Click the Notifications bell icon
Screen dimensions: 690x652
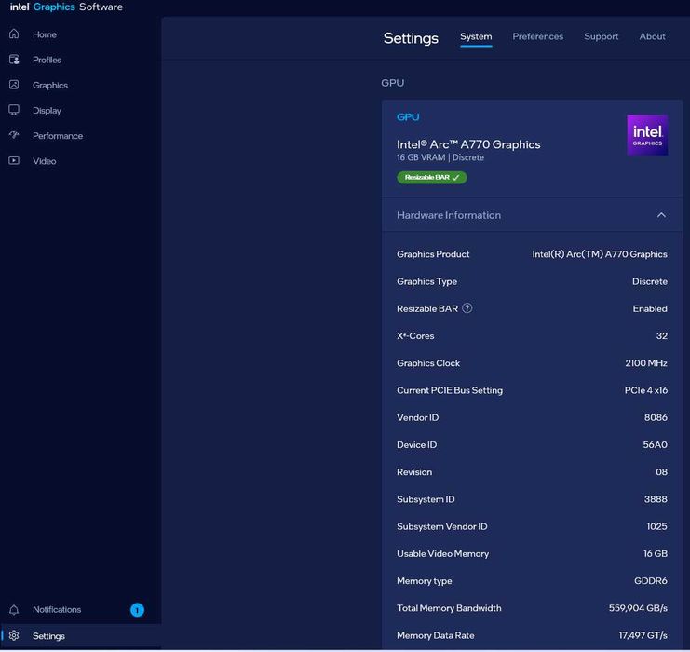(14, 610)
